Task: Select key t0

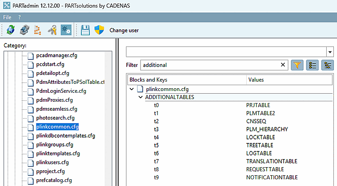Action: coord(156,105)
